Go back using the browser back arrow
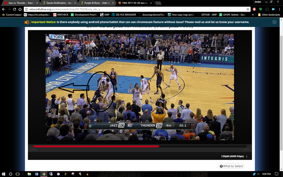 pyautogui.click(x=3, y=9)
